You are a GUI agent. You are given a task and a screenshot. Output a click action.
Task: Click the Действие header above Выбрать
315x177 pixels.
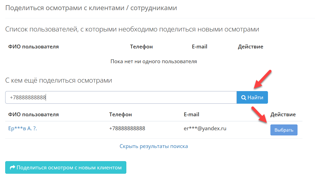click(x=283, y=114)
